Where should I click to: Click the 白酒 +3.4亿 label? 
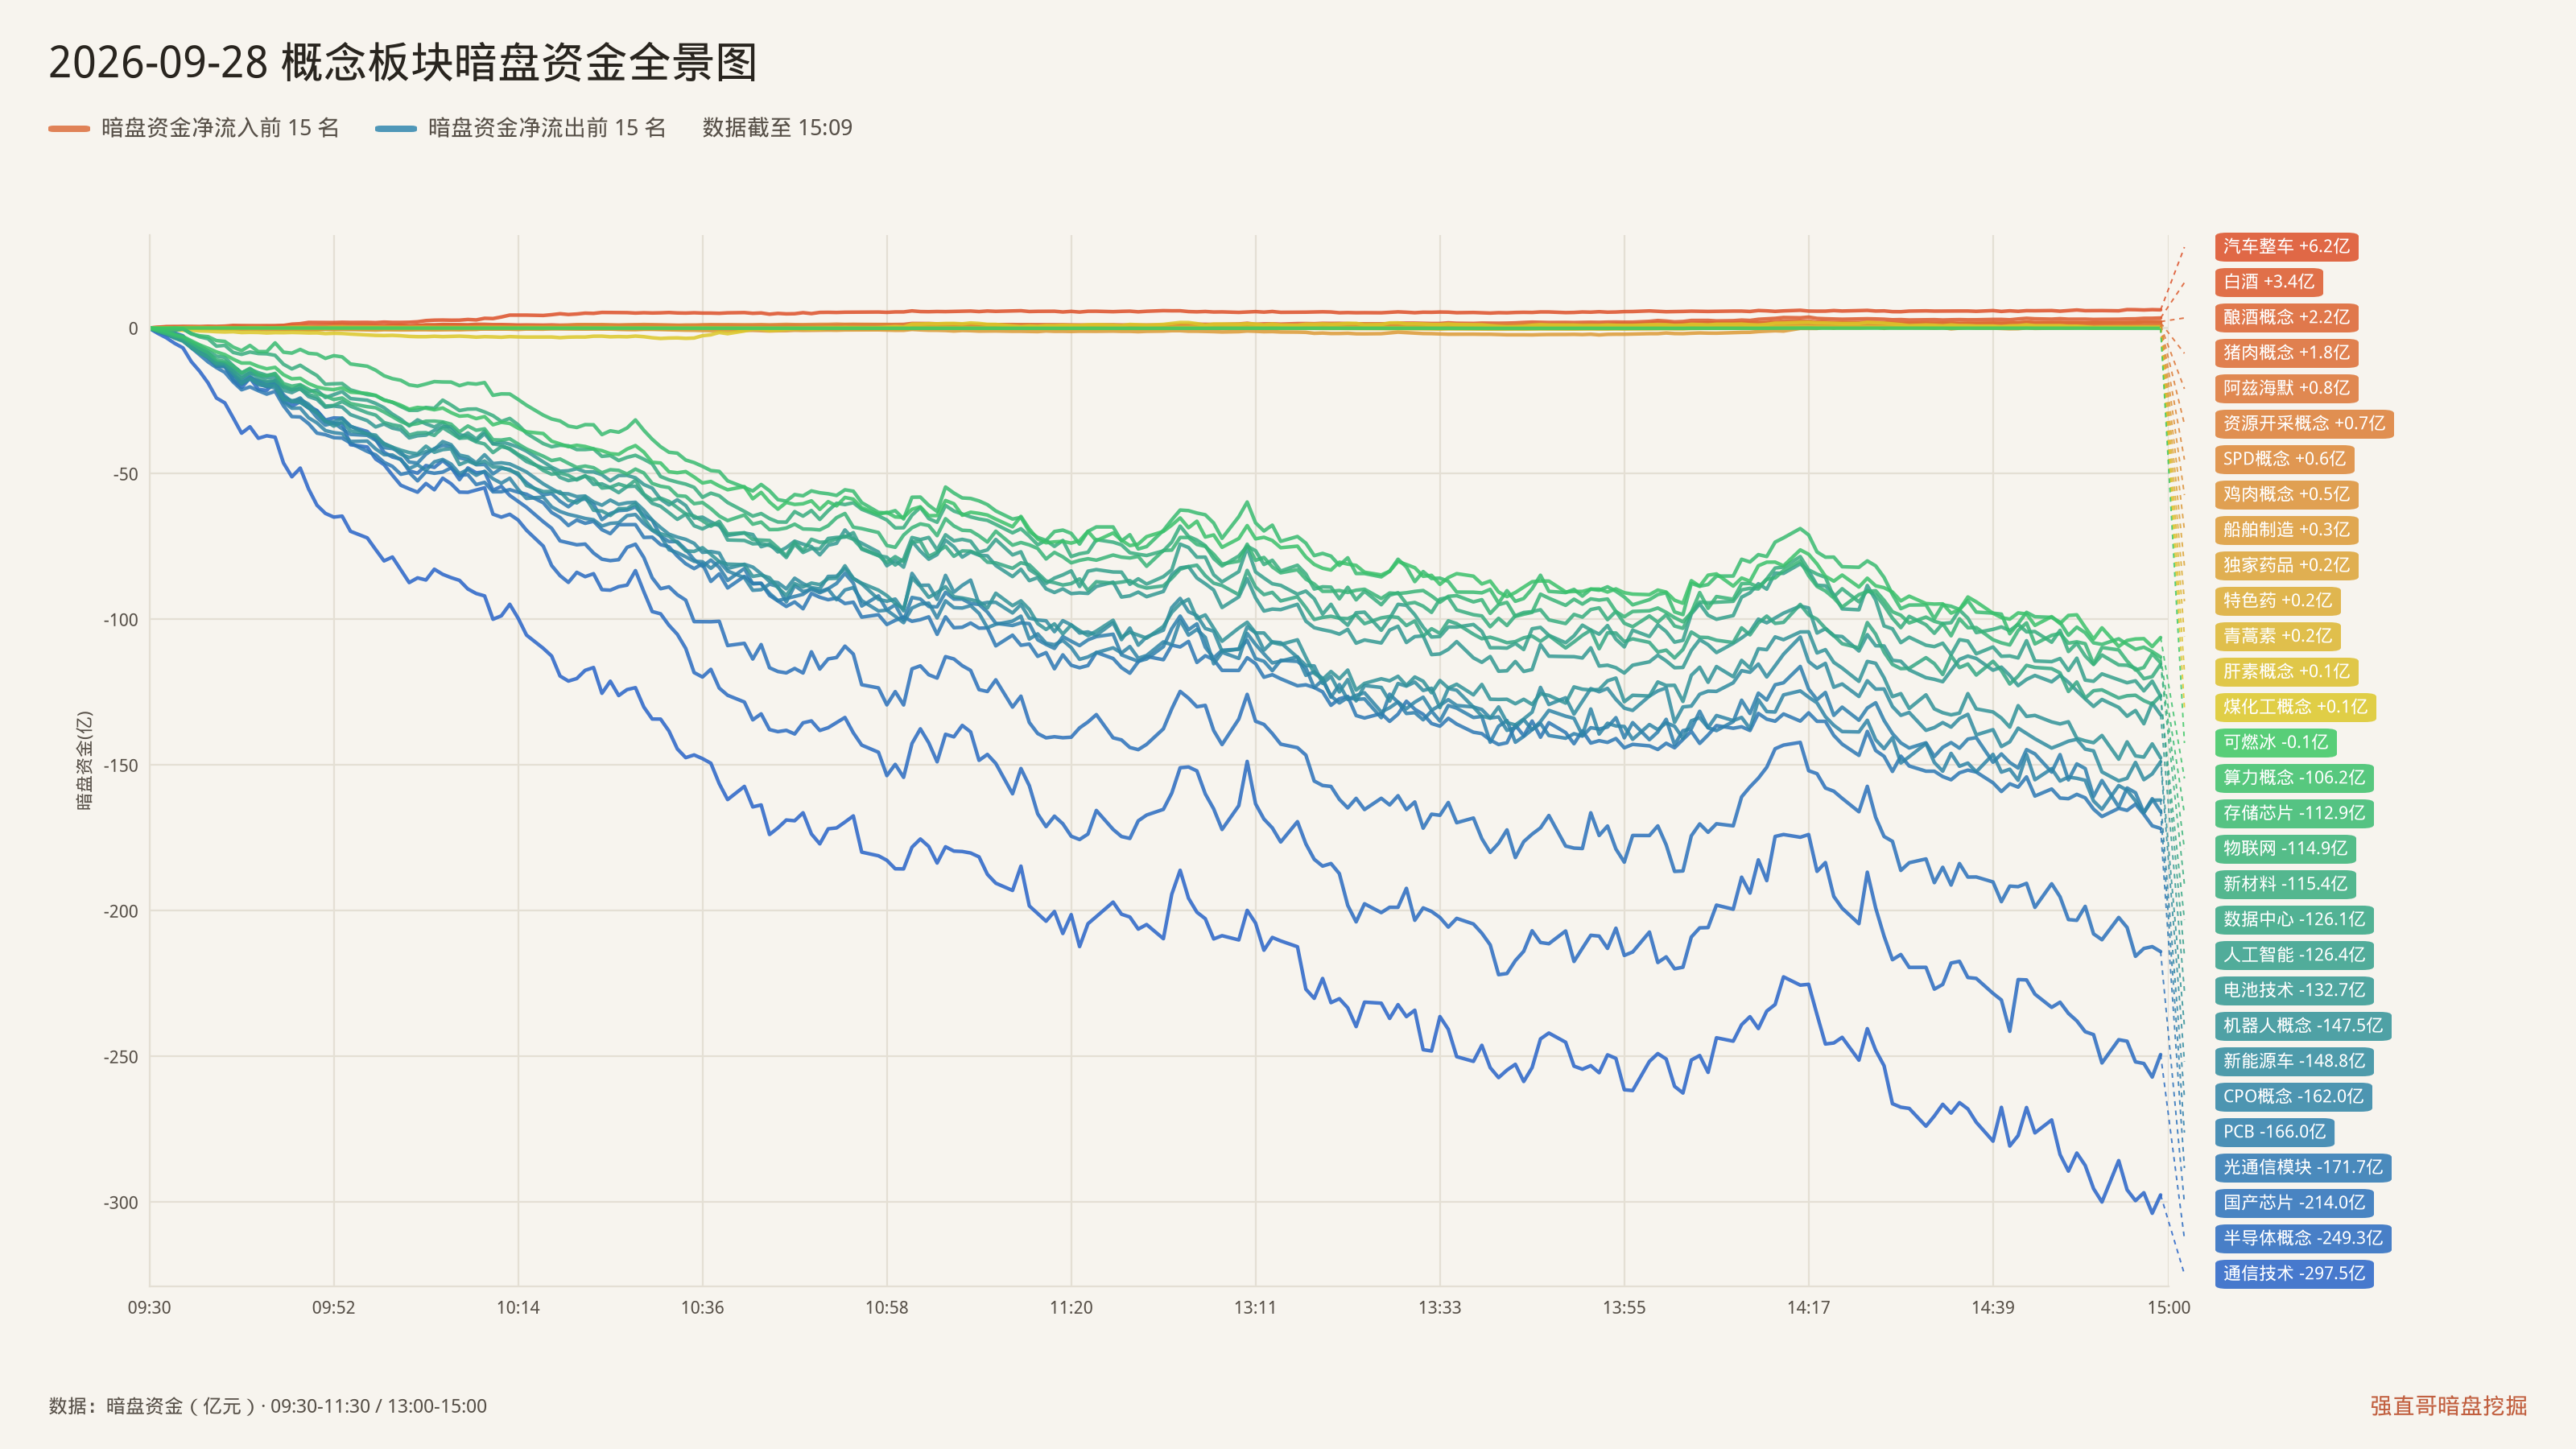(2268, 282)
